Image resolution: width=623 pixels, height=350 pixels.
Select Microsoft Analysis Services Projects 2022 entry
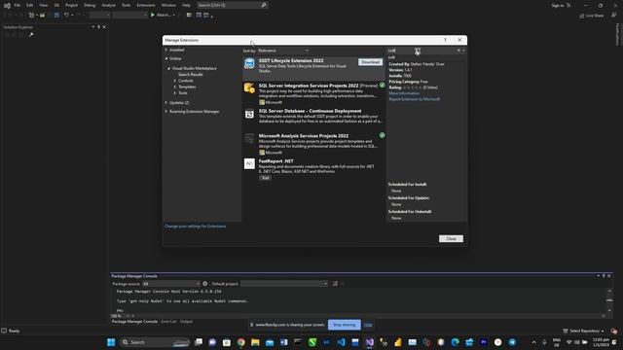[313, 144]
